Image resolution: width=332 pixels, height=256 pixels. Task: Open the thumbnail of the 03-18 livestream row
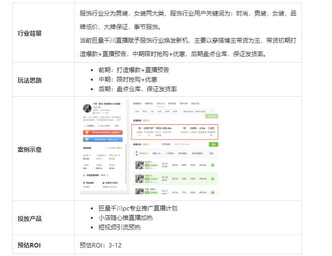click(x=139, y=178)
